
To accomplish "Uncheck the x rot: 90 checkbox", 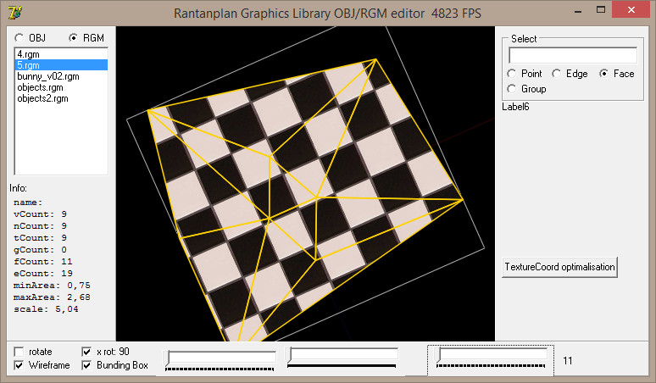I will coord(86,352).
